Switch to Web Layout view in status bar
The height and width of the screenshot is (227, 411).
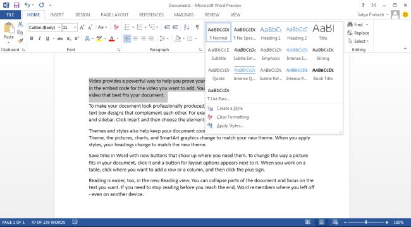pos(335,223)
